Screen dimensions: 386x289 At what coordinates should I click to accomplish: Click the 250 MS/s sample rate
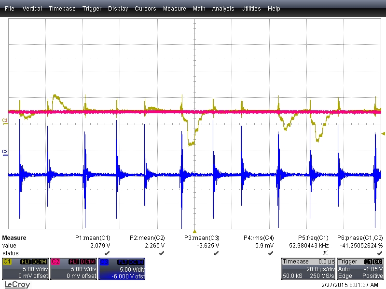[322, 276]
